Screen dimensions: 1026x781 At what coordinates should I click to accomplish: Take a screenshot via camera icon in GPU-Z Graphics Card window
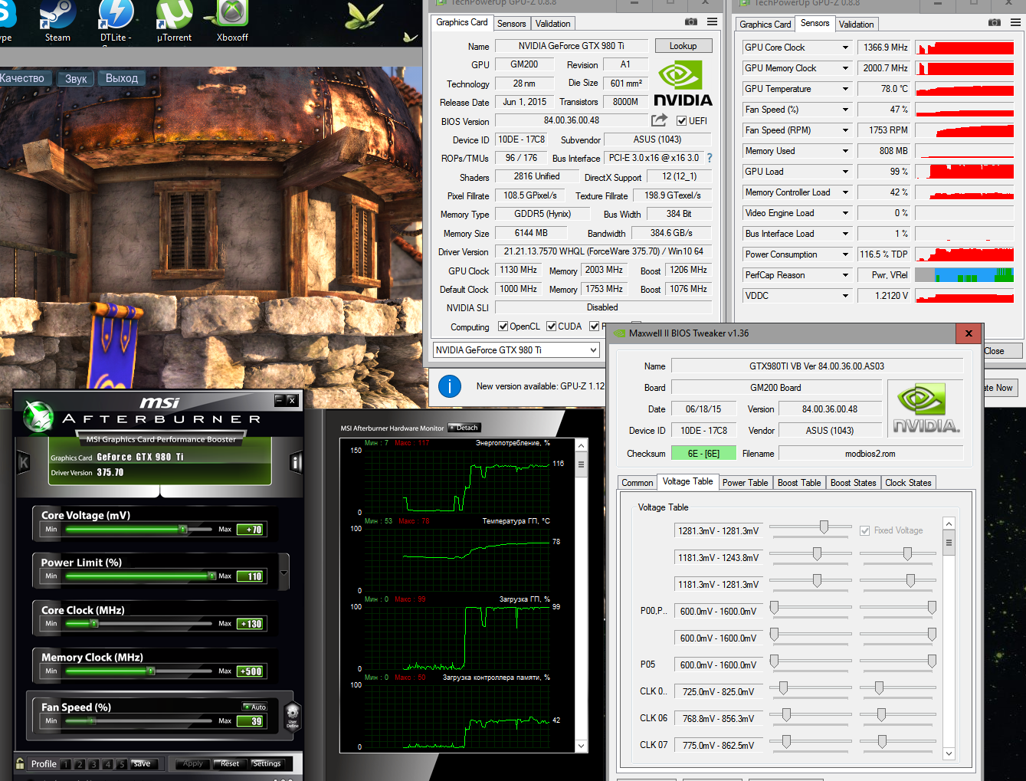[x=690, y=22]
